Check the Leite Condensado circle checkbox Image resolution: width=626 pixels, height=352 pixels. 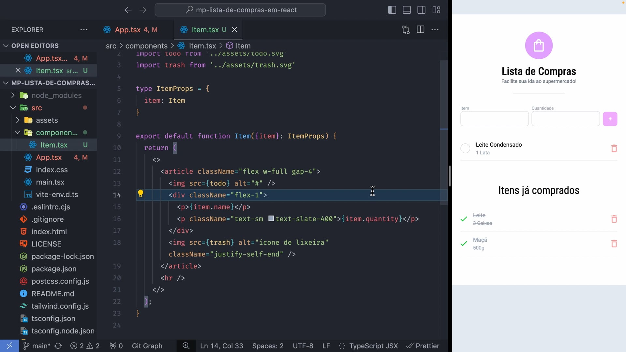point(465,149)
